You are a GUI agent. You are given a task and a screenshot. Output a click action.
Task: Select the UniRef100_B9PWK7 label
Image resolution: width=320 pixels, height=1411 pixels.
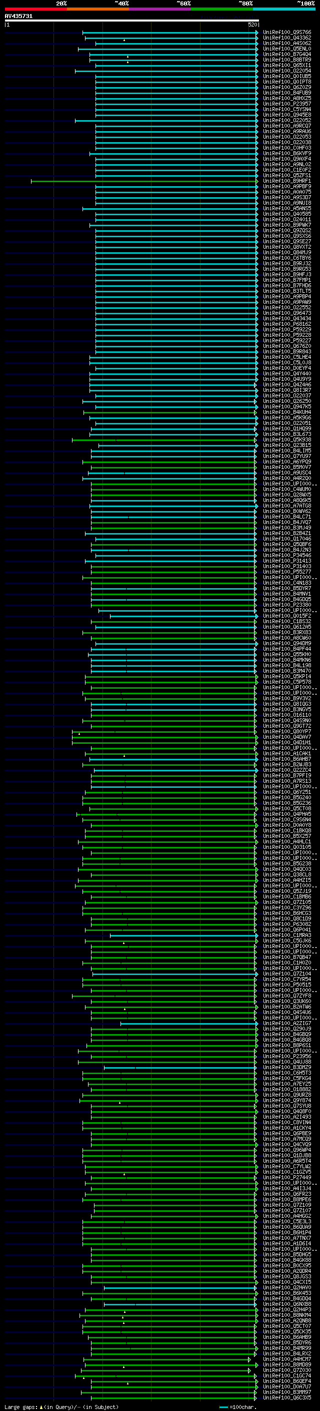point(286,225)
